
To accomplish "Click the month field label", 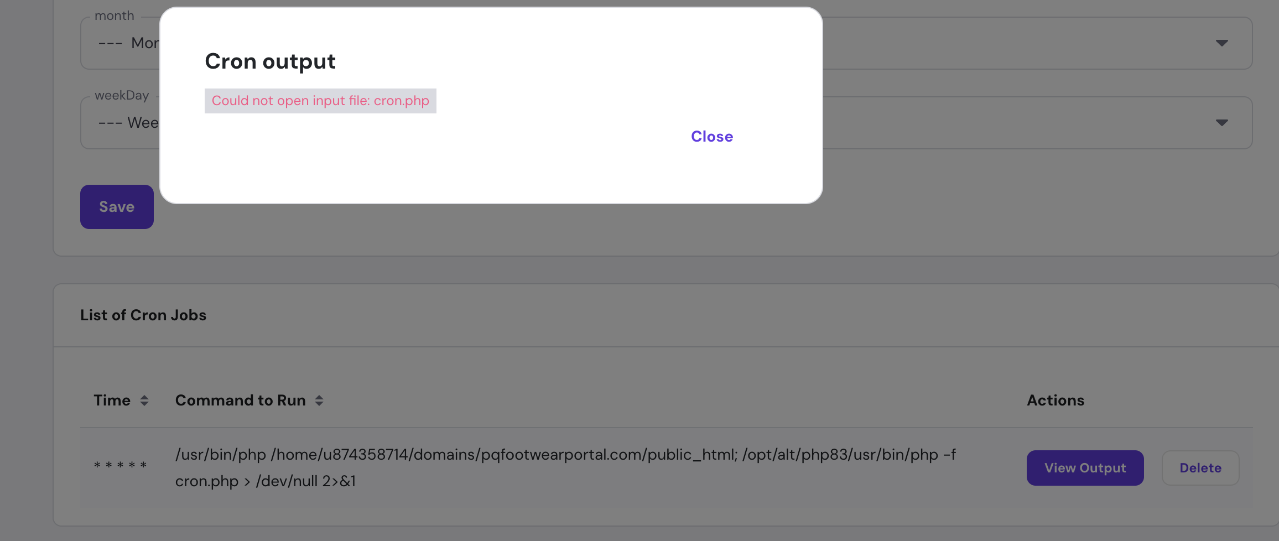I will click(115, 15).
